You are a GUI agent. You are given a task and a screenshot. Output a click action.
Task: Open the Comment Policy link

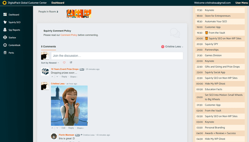point(69,35)
